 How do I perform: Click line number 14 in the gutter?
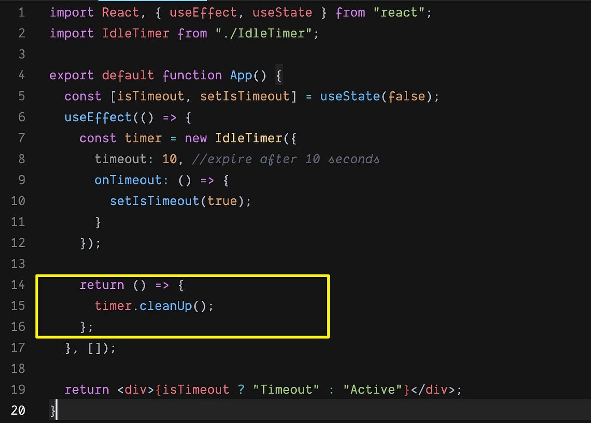tap(18, 285)
